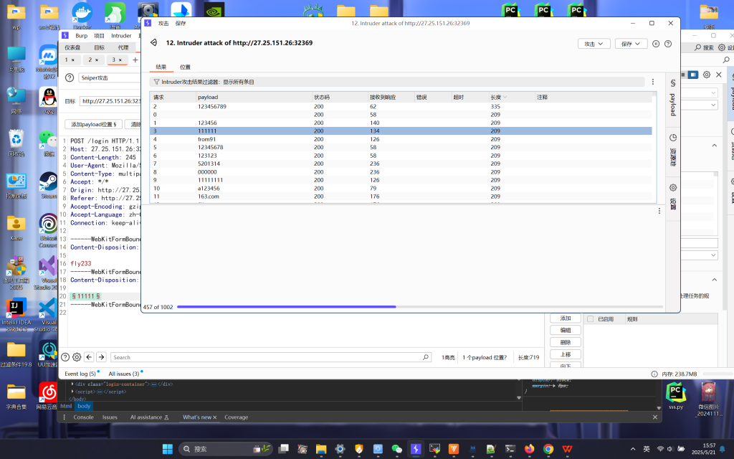Click the Windows Start button
Image resolution: width=734 pixels, height=459 pixels.
coord(168,449)
